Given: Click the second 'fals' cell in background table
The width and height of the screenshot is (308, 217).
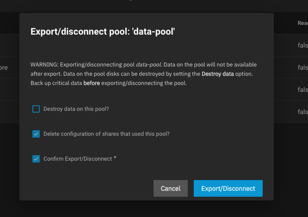Looking at the screenshot, I should coord(302,67).
